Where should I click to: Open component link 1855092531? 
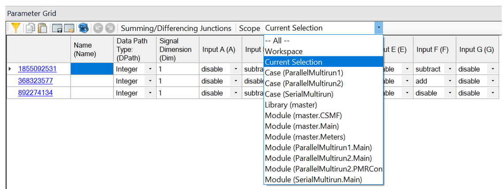click(x=37, y=69)
